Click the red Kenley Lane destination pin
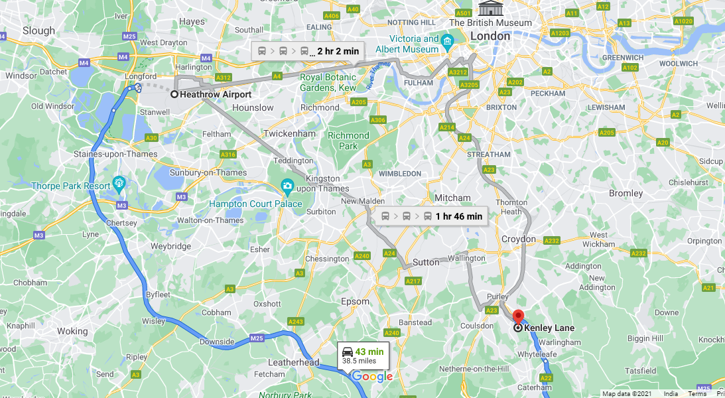This screenshot has height=398, width=725. pos(518,318)
